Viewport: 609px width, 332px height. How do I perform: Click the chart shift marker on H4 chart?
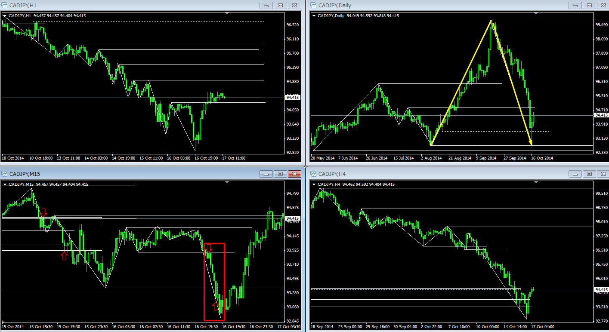[x=535, y=183]
